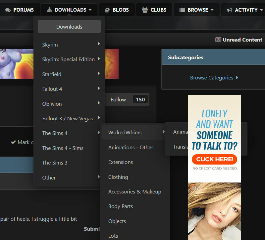Click the Clubs people icon
This screenshot has height=240, width=265.
[x=145, y=10]
